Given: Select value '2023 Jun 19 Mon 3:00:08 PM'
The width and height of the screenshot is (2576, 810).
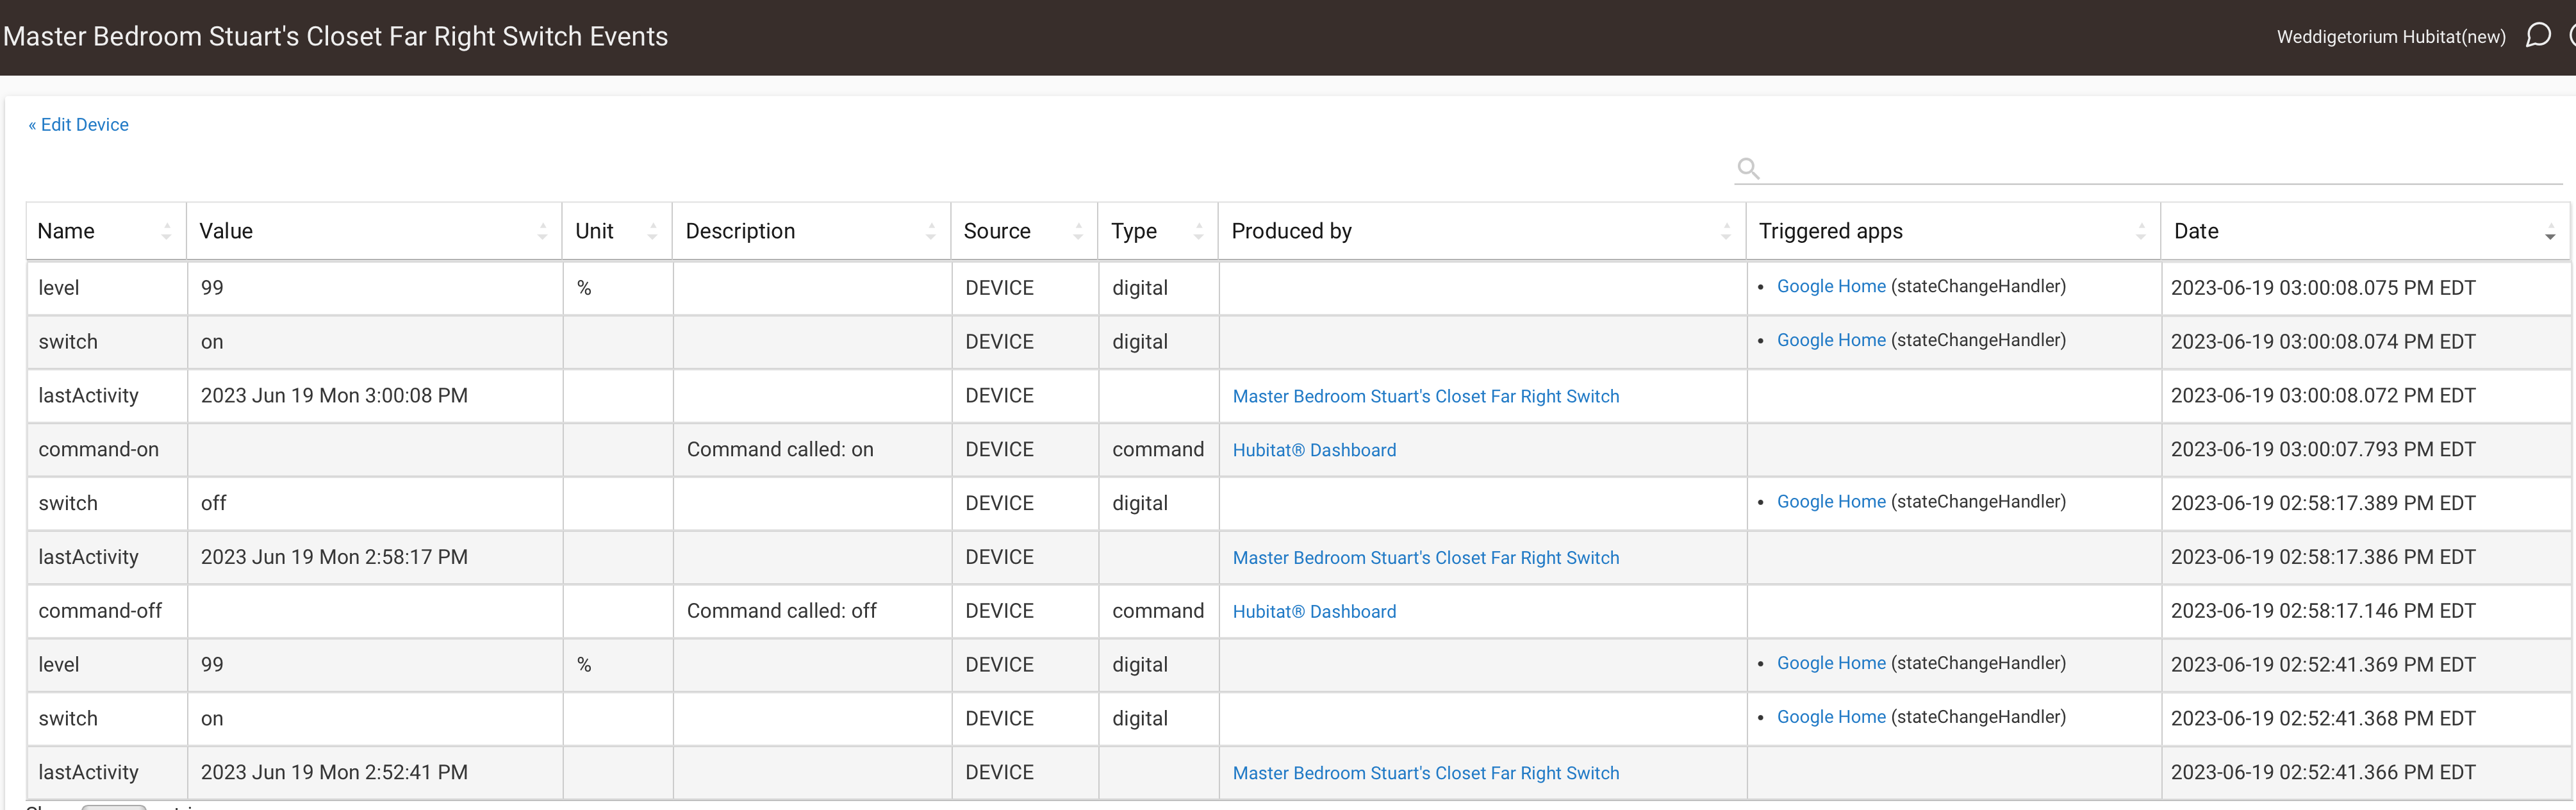Looking at the screenshot, I should (x=334, y=396).
